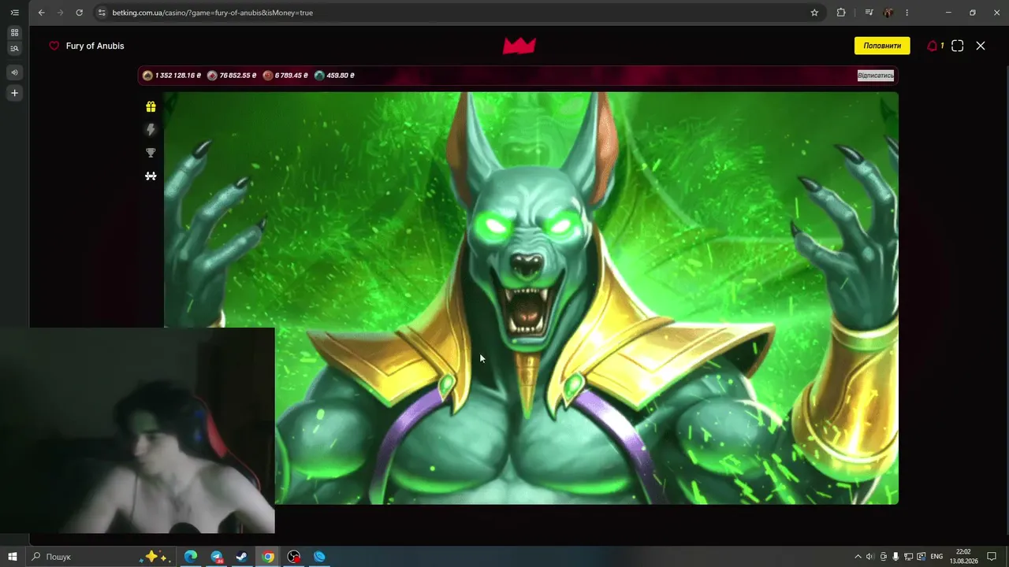Click the laurel wreath icon in game sidebar
This screenshot has width=1009, height=567.
151,176
